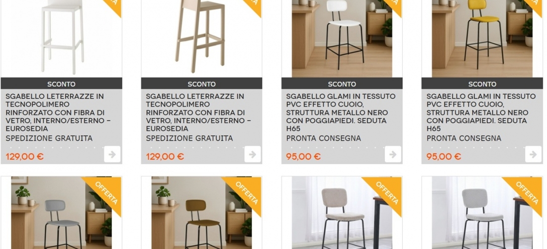
Task: Select 95,00 € price of yellow Glami stool
Action: 444,156
